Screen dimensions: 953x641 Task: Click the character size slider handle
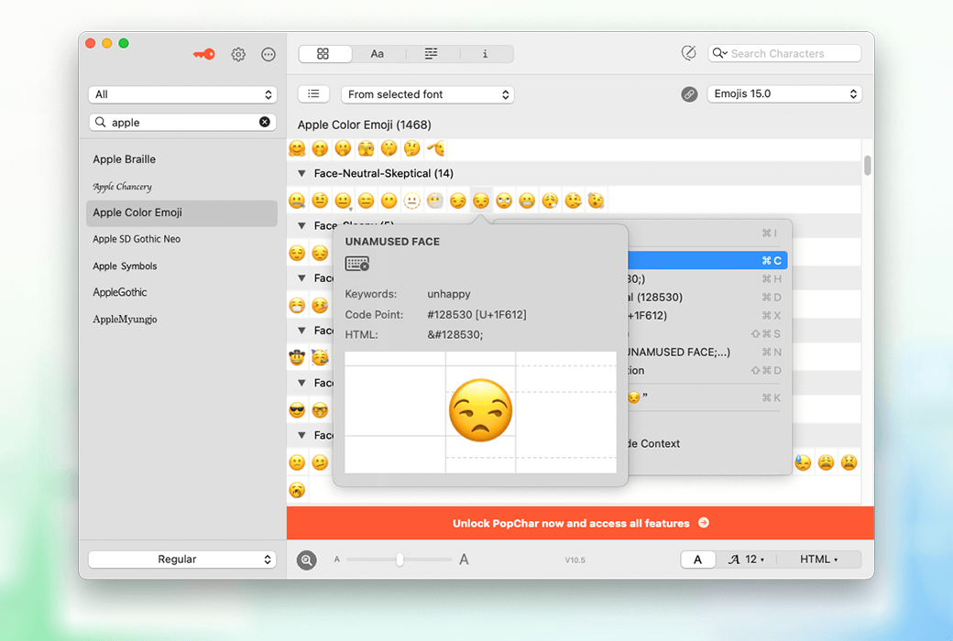pos(400,560)
